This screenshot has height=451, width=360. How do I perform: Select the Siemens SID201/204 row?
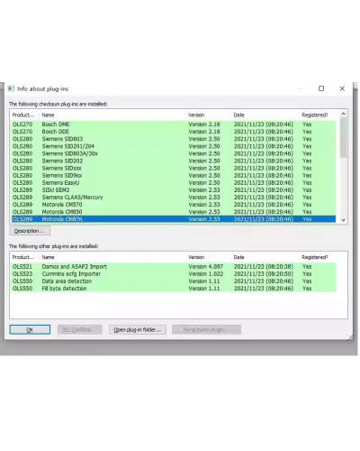point(174,146)
